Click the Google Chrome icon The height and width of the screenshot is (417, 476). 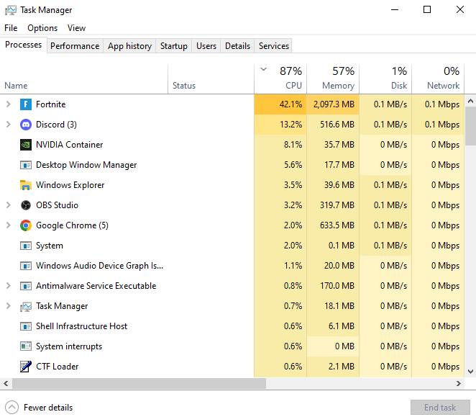26,225
